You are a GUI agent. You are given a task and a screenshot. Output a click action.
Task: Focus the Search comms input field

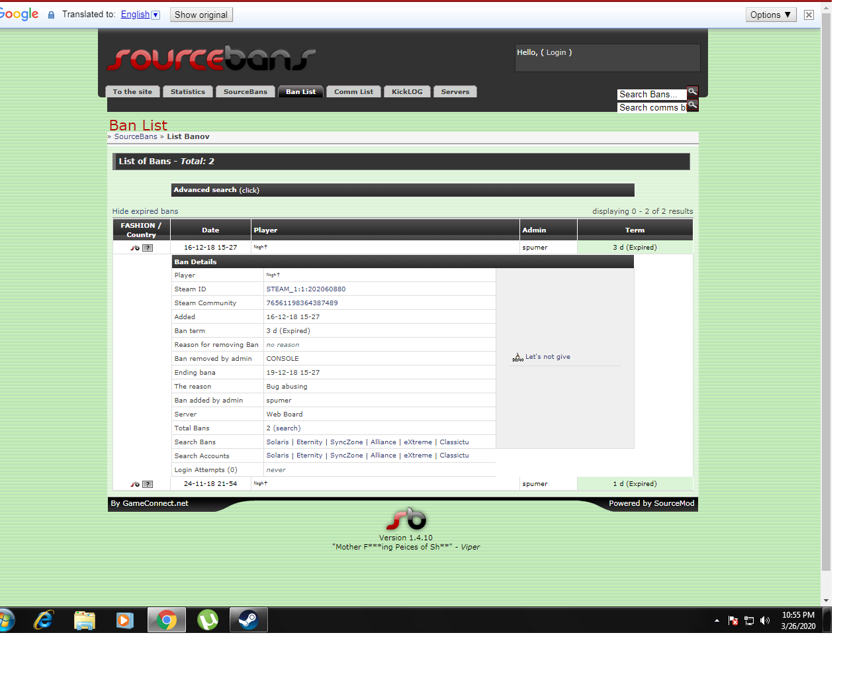[x=652, y=108]
